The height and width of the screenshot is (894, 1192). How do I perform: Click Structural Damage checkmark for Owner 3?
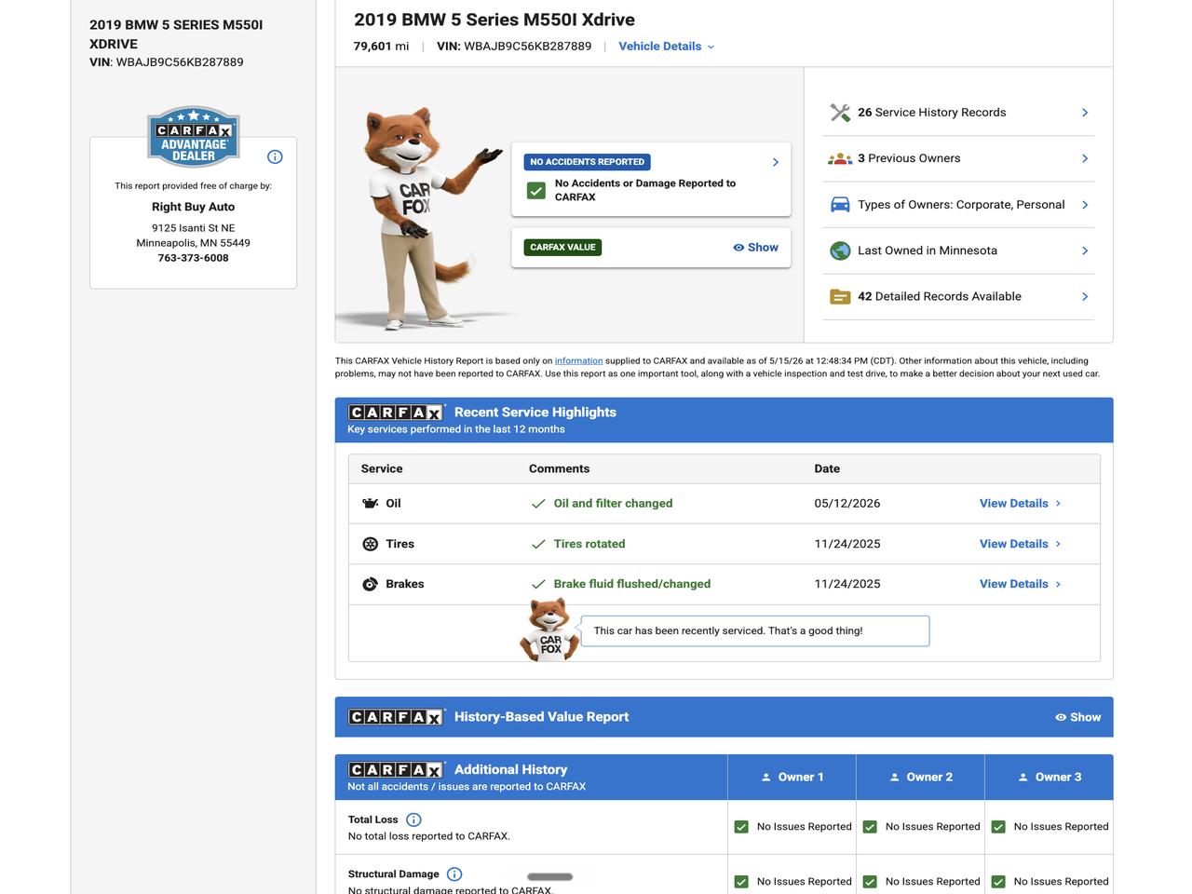(998, 882)
